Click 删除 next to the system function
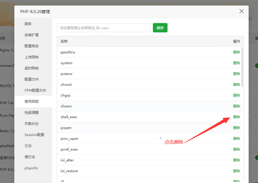Viewport: 258px width, 183px height. 237,63
